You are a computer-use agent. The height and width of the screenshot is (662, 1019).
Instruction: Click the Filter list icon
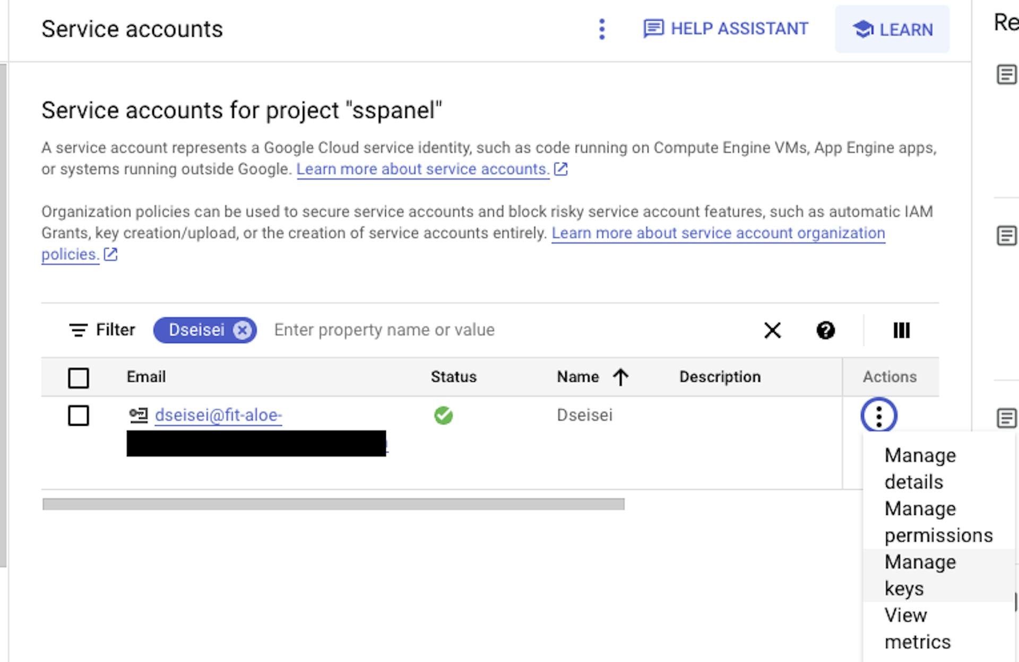point(79,330)
